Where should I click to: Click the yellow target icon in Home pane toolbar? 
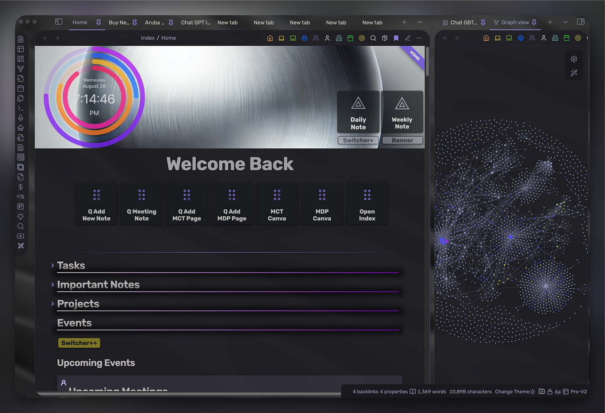pyautogui.click(x=362, y=38)
